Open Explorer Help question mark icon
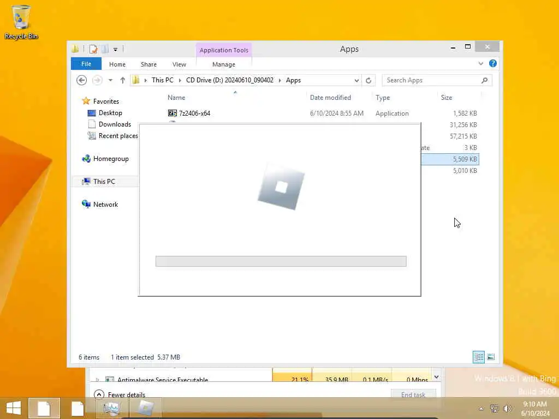Viewport: 559px width, 419px height. 493,63
